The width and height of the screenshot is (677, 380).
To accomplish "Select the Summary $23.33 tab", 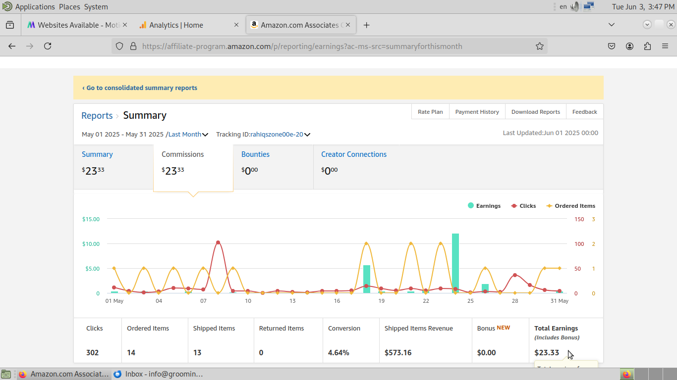I will (x=113, y=167).
